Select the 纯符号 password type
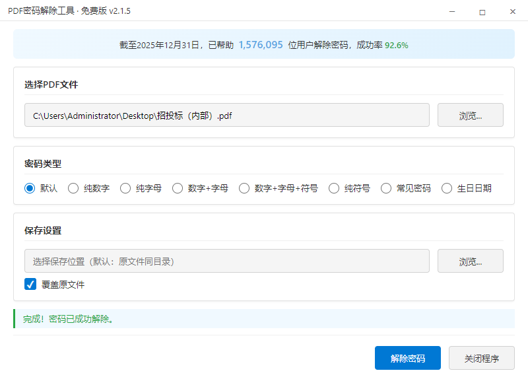528x383 pixels. [x=334, y=188]
